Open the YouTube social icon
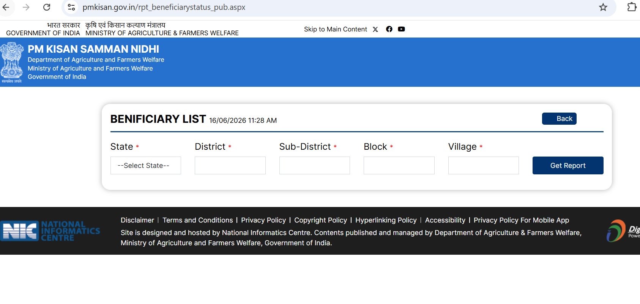This screenshot has width=640, height=304. pos(401,29)
